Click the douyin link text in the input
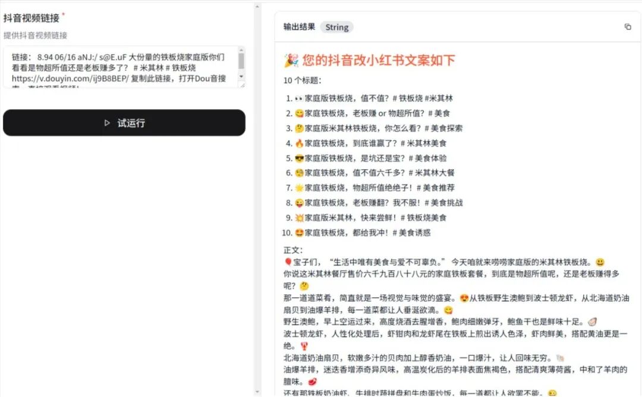This screenshot has height=397, width=642. click(70, 78)
